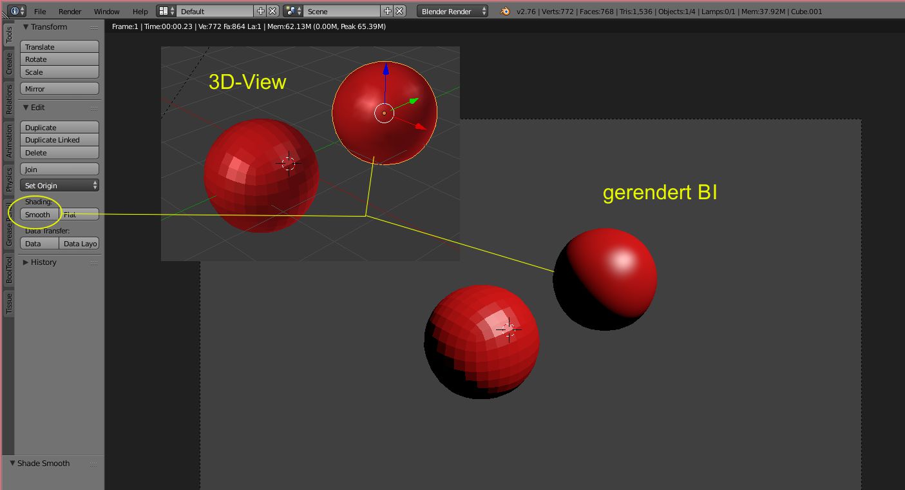Click the Delete button

click(x=59, y=153)
